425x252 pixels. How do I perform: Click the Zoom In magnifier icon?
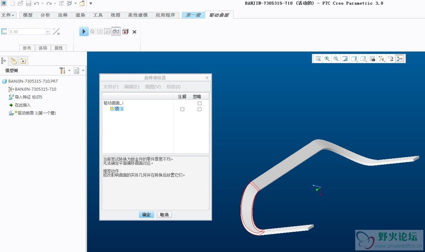coord(327,59)
